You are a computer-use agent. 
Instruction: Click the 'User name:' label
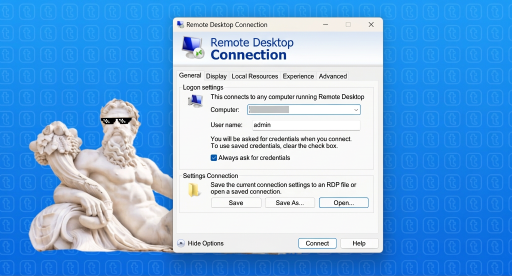pos(226,125)
